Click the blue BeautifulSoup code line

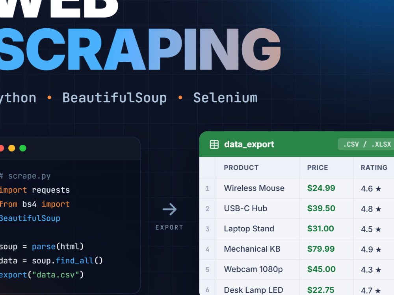coord(30,218)
